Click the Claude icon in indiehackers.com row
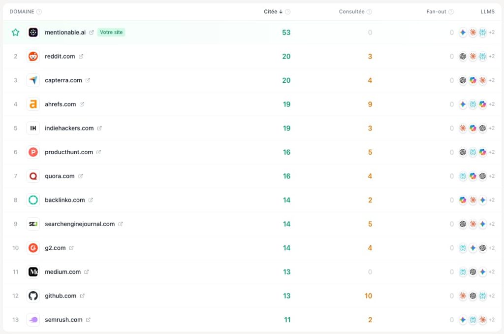Screen dimensions: 504x334 point(463,128)
